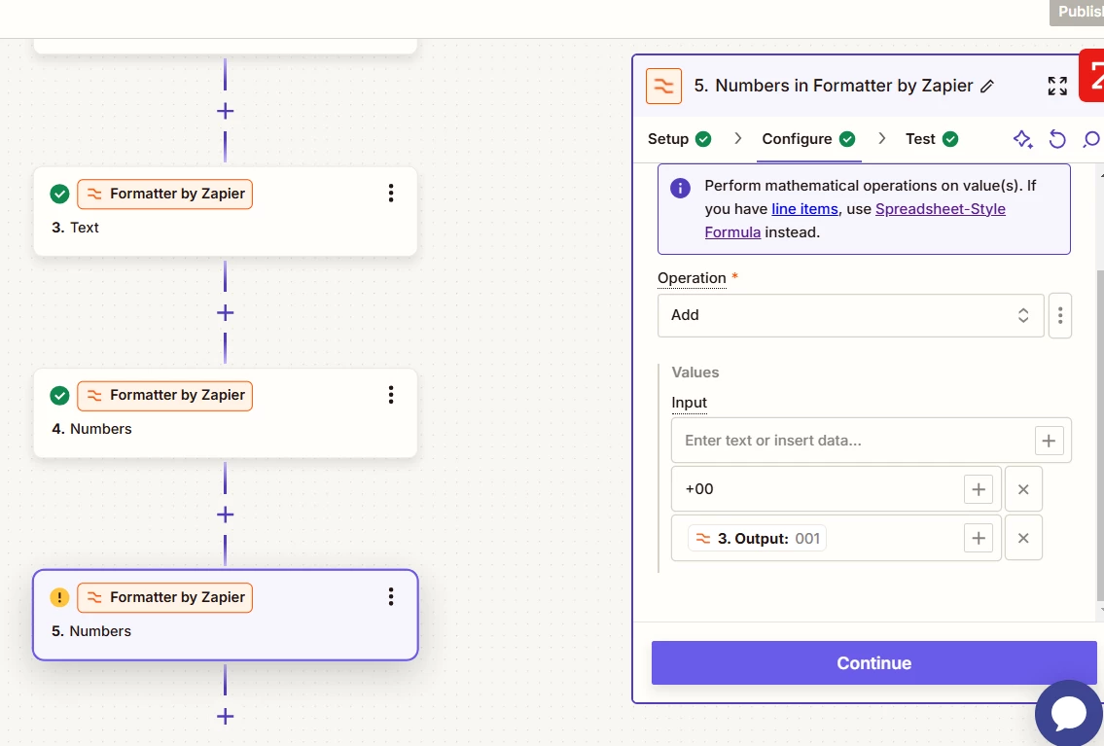Click the undo/refresh arrow icon in panel
1104x746 pixels.
point(1057,139)
